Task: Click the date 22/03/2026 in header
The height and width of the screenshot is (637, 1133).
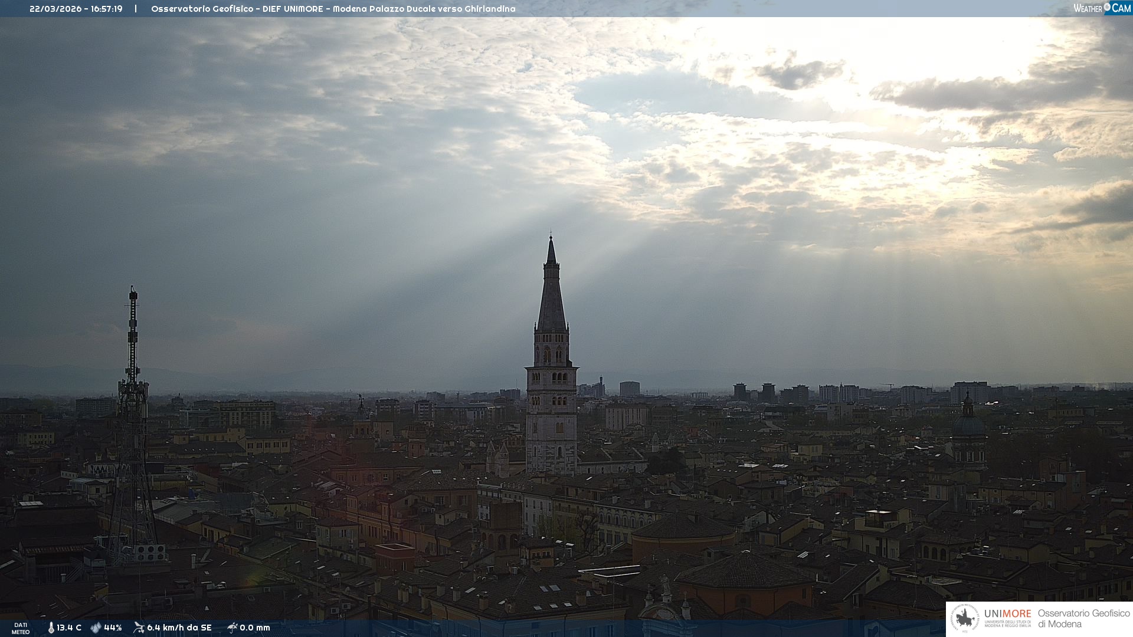Action: [x=56, y=9]
